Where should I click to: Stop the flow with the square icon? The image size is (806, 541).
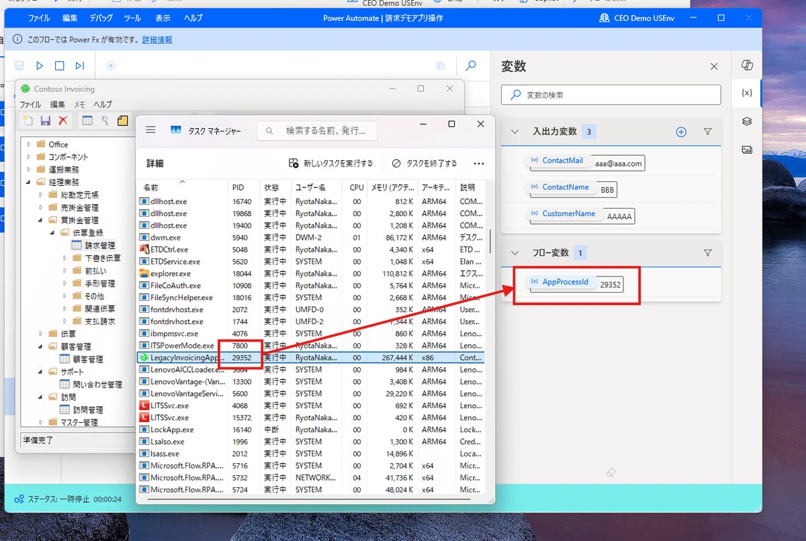click(60, 66)
